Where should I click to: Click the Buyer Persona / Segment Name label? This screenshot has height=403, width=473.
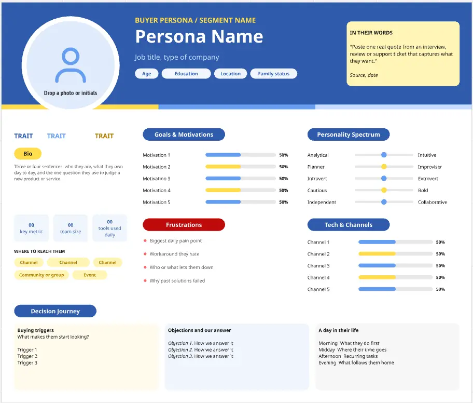(195, 20)
